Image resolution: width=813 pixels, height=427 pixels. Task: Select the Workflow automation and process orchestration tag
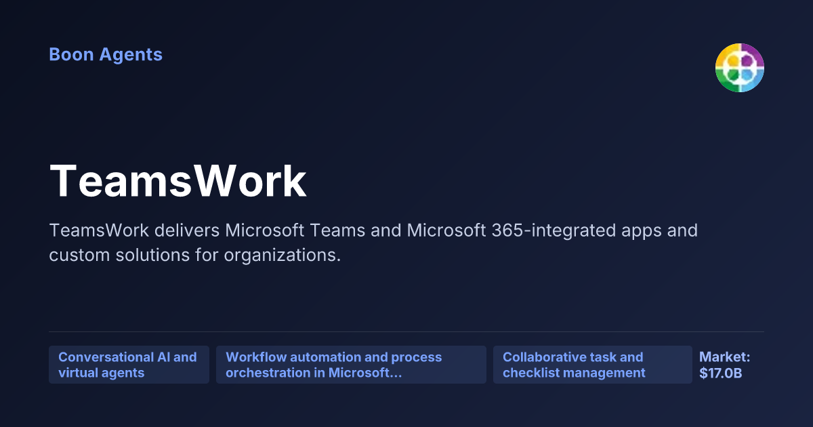tap(351, 365)
